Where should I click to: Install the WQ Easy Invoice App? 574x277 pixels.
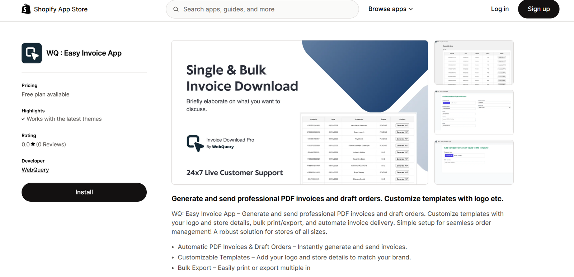[84, 192]
